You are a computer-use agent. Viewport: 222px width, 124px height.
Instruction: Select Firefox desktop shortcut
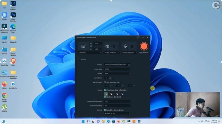click(5, 85)
